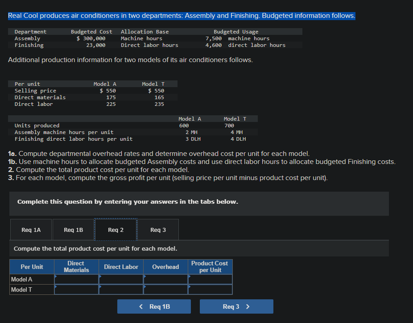
Task: Click Model T direct materials value '165'
Action: [159, 97]
